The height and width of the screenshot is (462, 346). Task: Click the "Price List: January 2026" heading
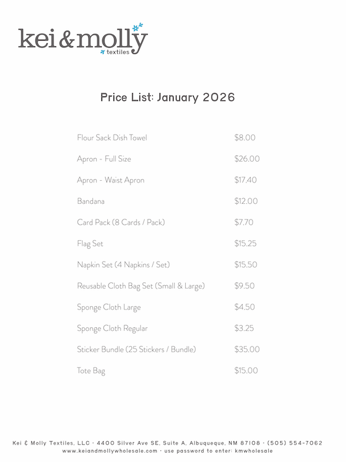[x=167, y=97]
